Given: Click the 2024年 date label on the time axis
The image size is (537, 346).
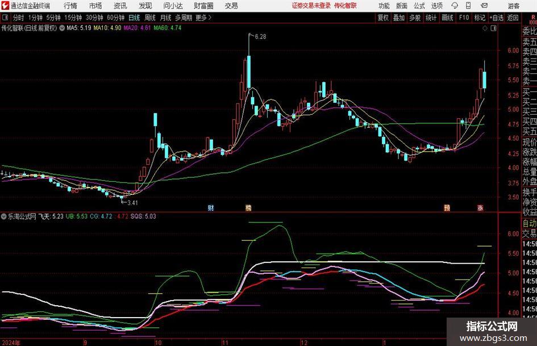Looking at the screenshot, I should tap(11, 343).
